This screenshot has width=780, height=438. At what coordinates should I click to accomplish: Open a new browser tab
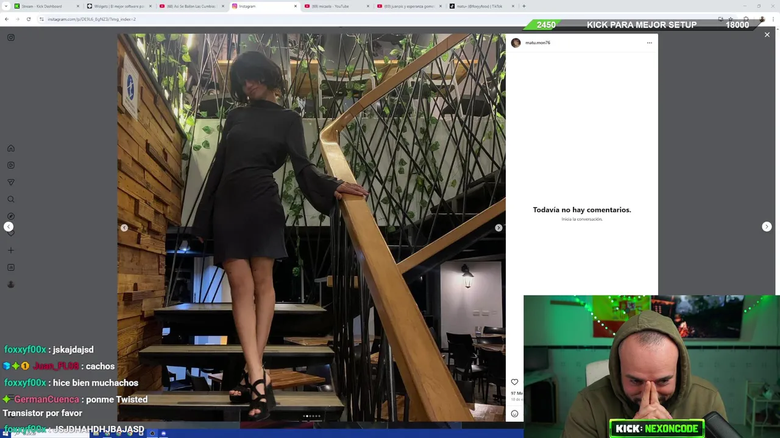pos(524,6)
